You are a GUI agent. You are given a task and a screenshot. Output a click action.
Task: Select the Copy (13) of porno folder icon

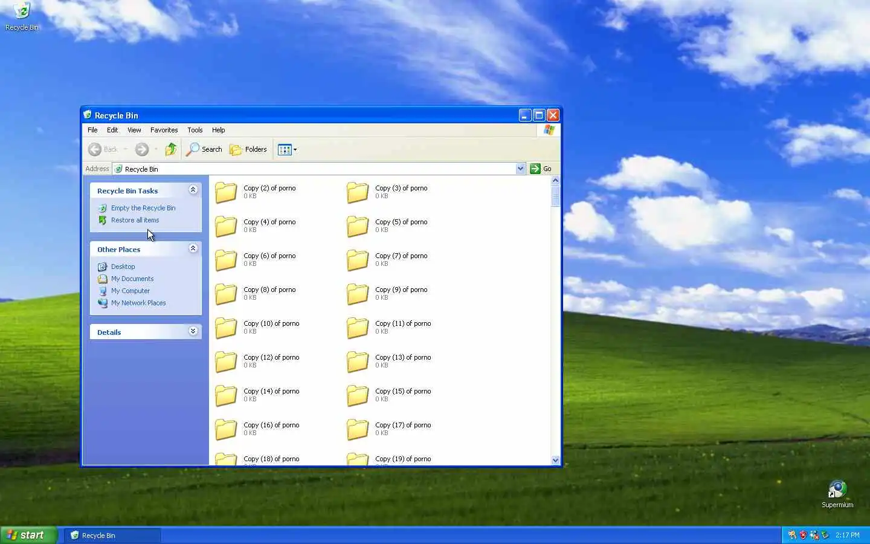click(358, 361)
